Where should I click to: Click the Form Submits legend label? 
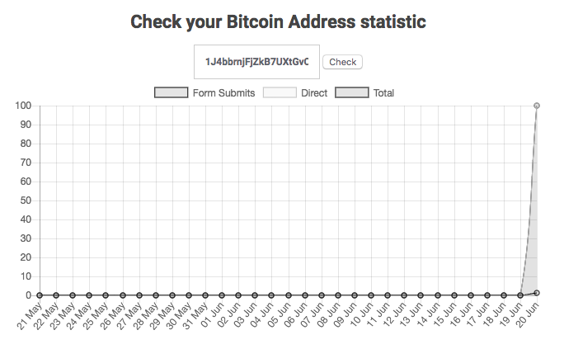[223, 93]
